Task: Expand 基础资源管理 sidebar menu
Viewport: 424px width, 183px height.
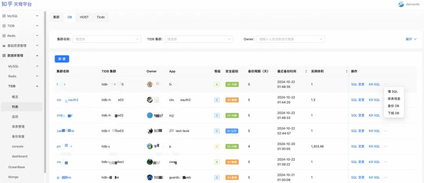Action: [x=37, y=45]
